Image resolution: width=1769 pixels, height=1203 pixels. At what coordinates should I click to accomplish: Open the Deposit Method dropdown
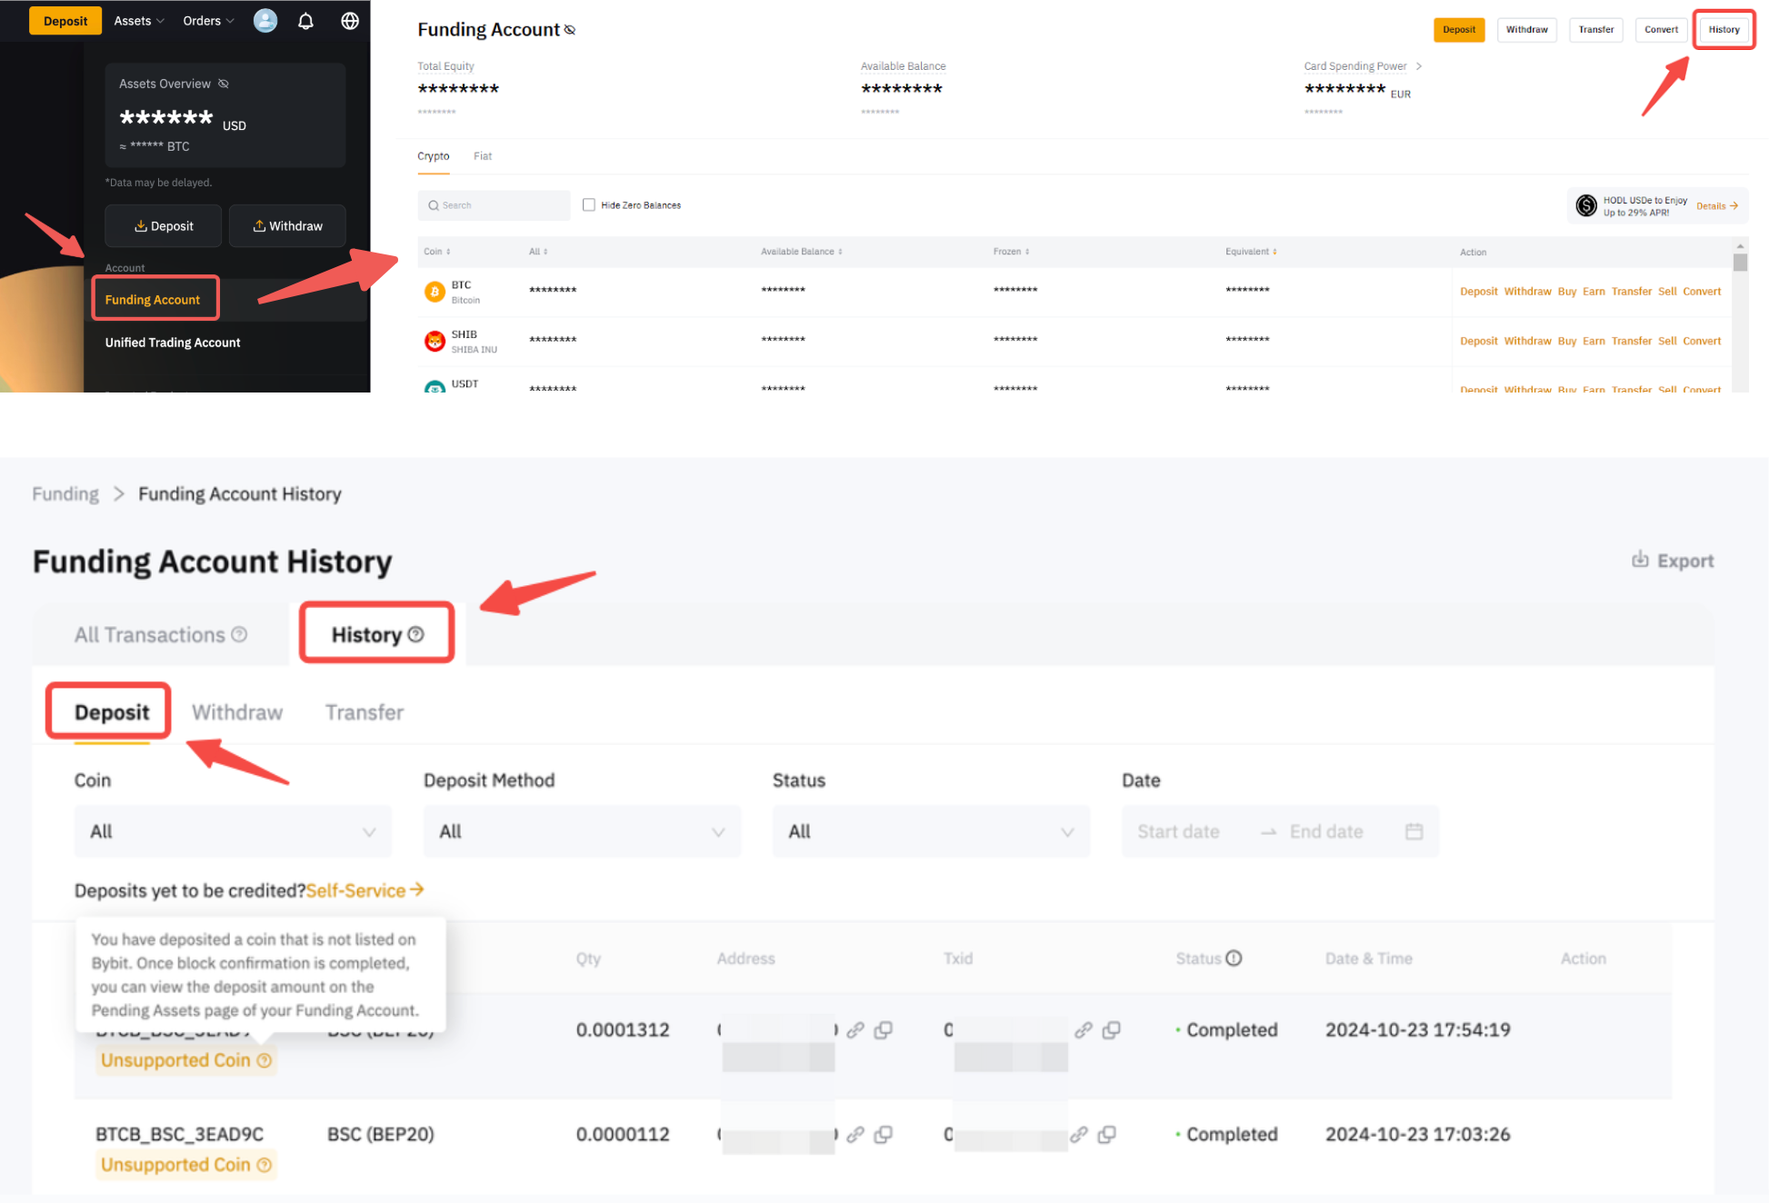click(x=582, y=831)
